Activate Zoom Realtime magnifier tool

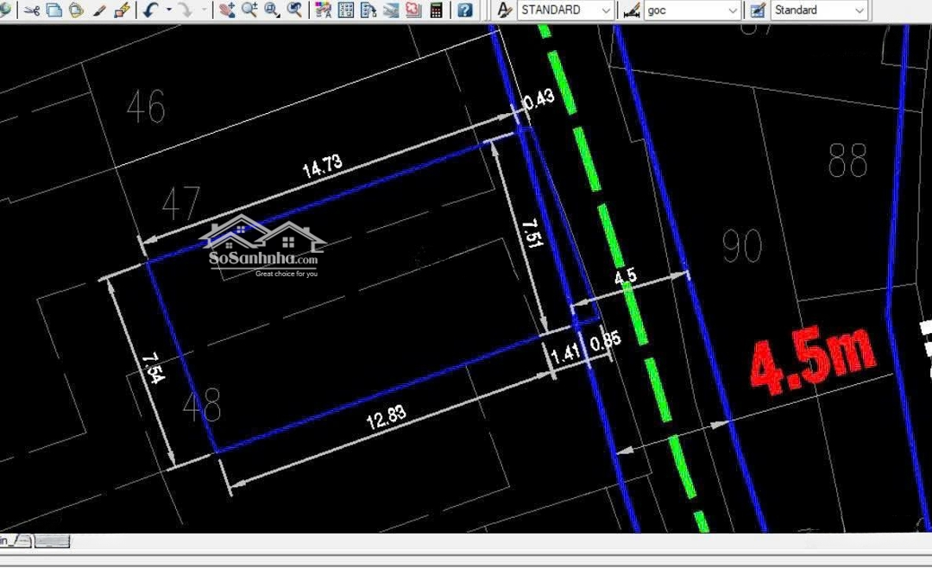(249, 10)
